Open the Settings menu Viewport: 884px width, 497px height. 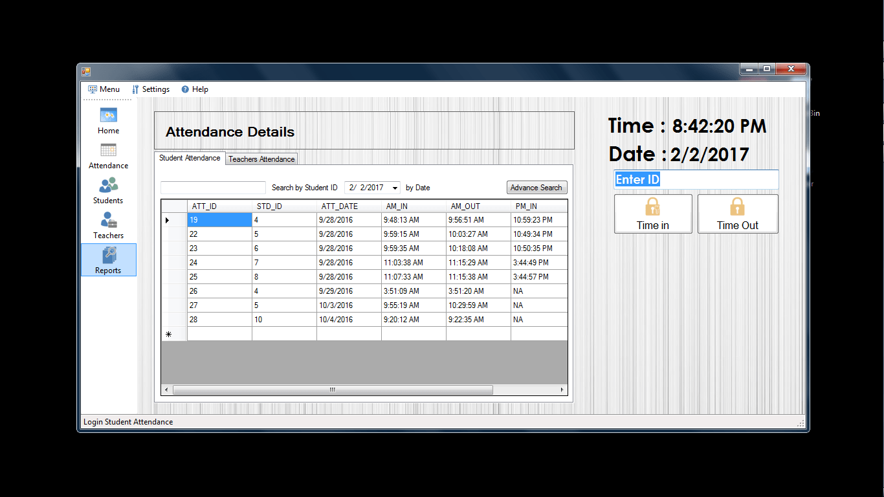[x=151, y=89]
